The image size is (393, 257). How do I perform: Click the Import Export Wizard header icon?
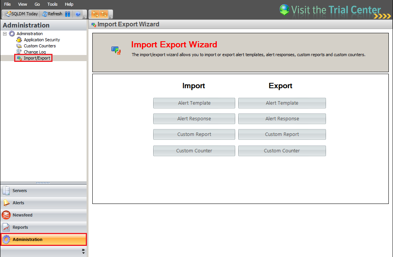point(94,24)
